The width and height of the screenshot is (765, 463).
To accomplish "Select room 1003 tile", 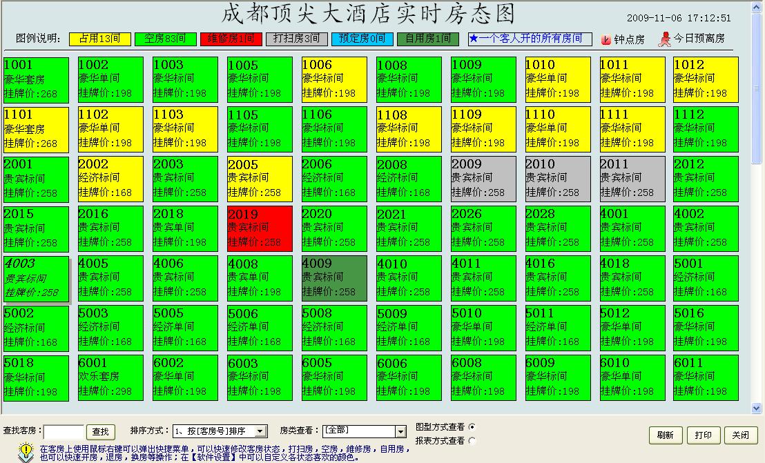I will 186,80.
